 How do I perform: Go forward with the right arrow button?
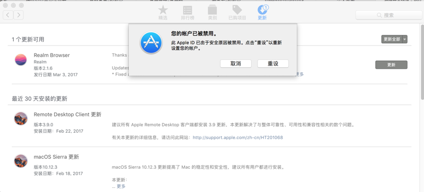click(x=19, y=15)
